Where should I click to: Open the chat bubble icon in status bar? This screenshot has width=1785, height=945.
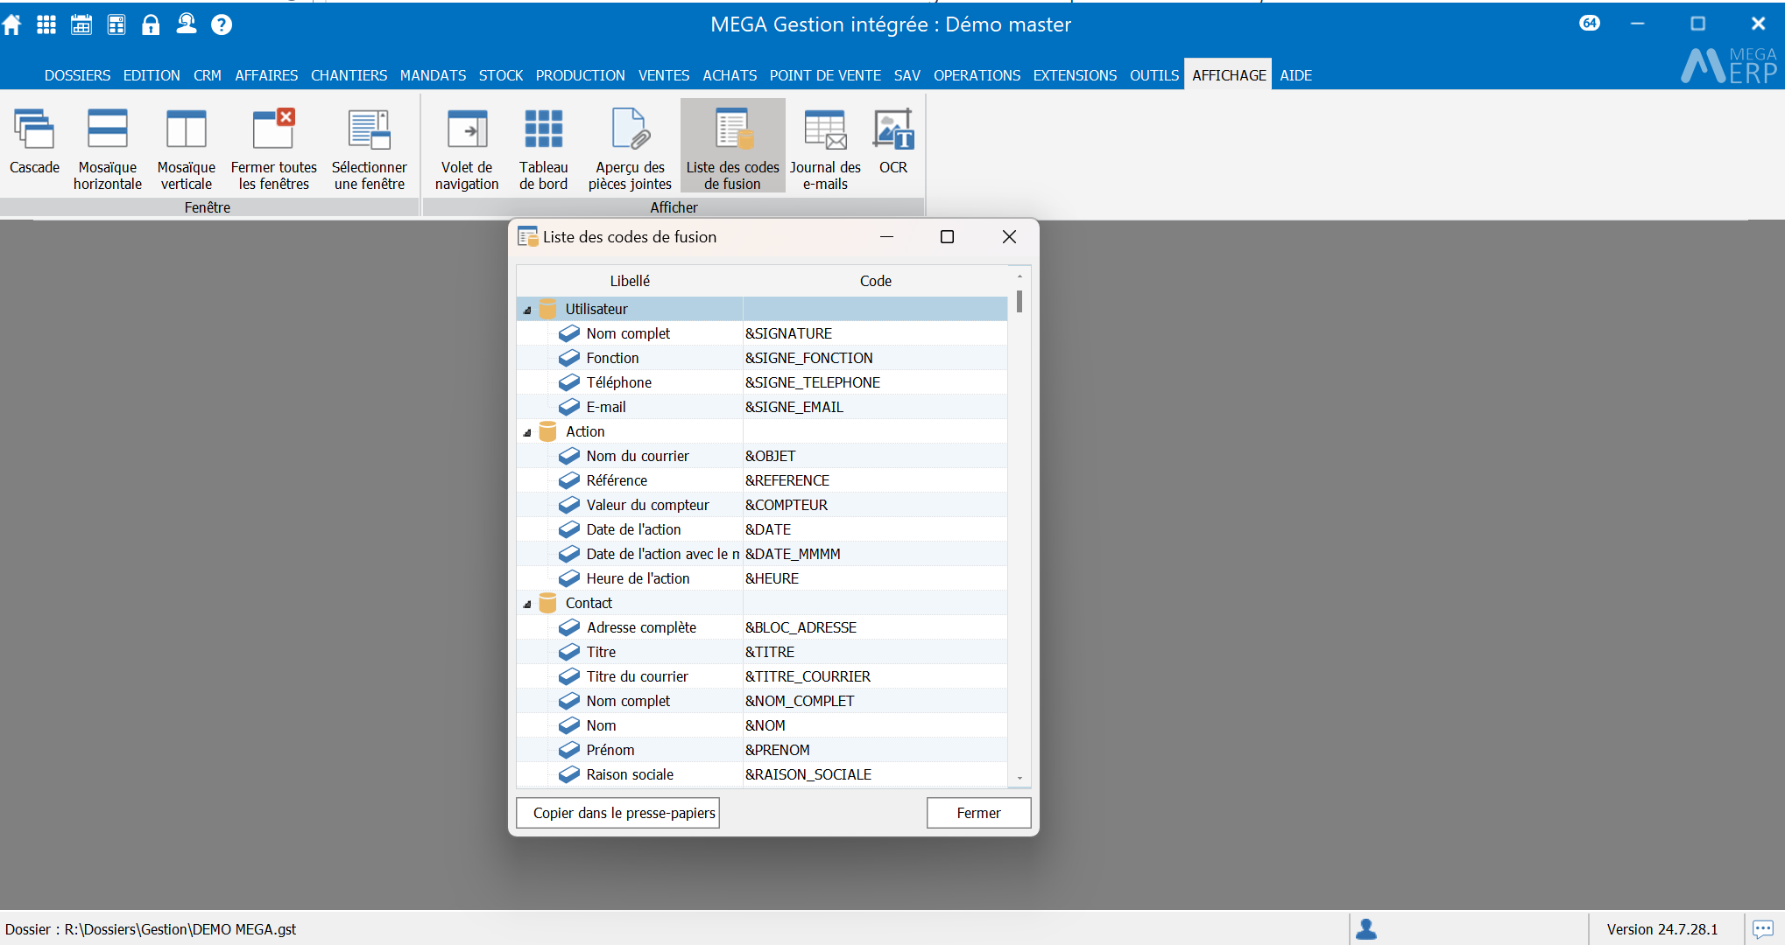[x=1763, y=929]
